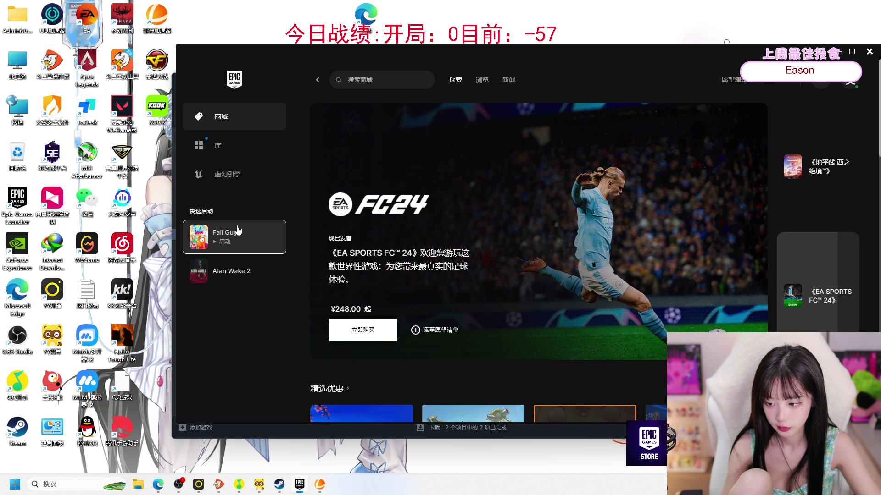Open Steam from the taskbar

279,484
